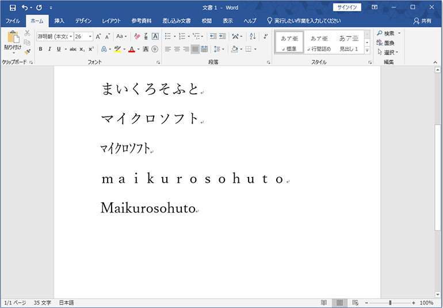Apply the 行間詰め style

(319, 43)
